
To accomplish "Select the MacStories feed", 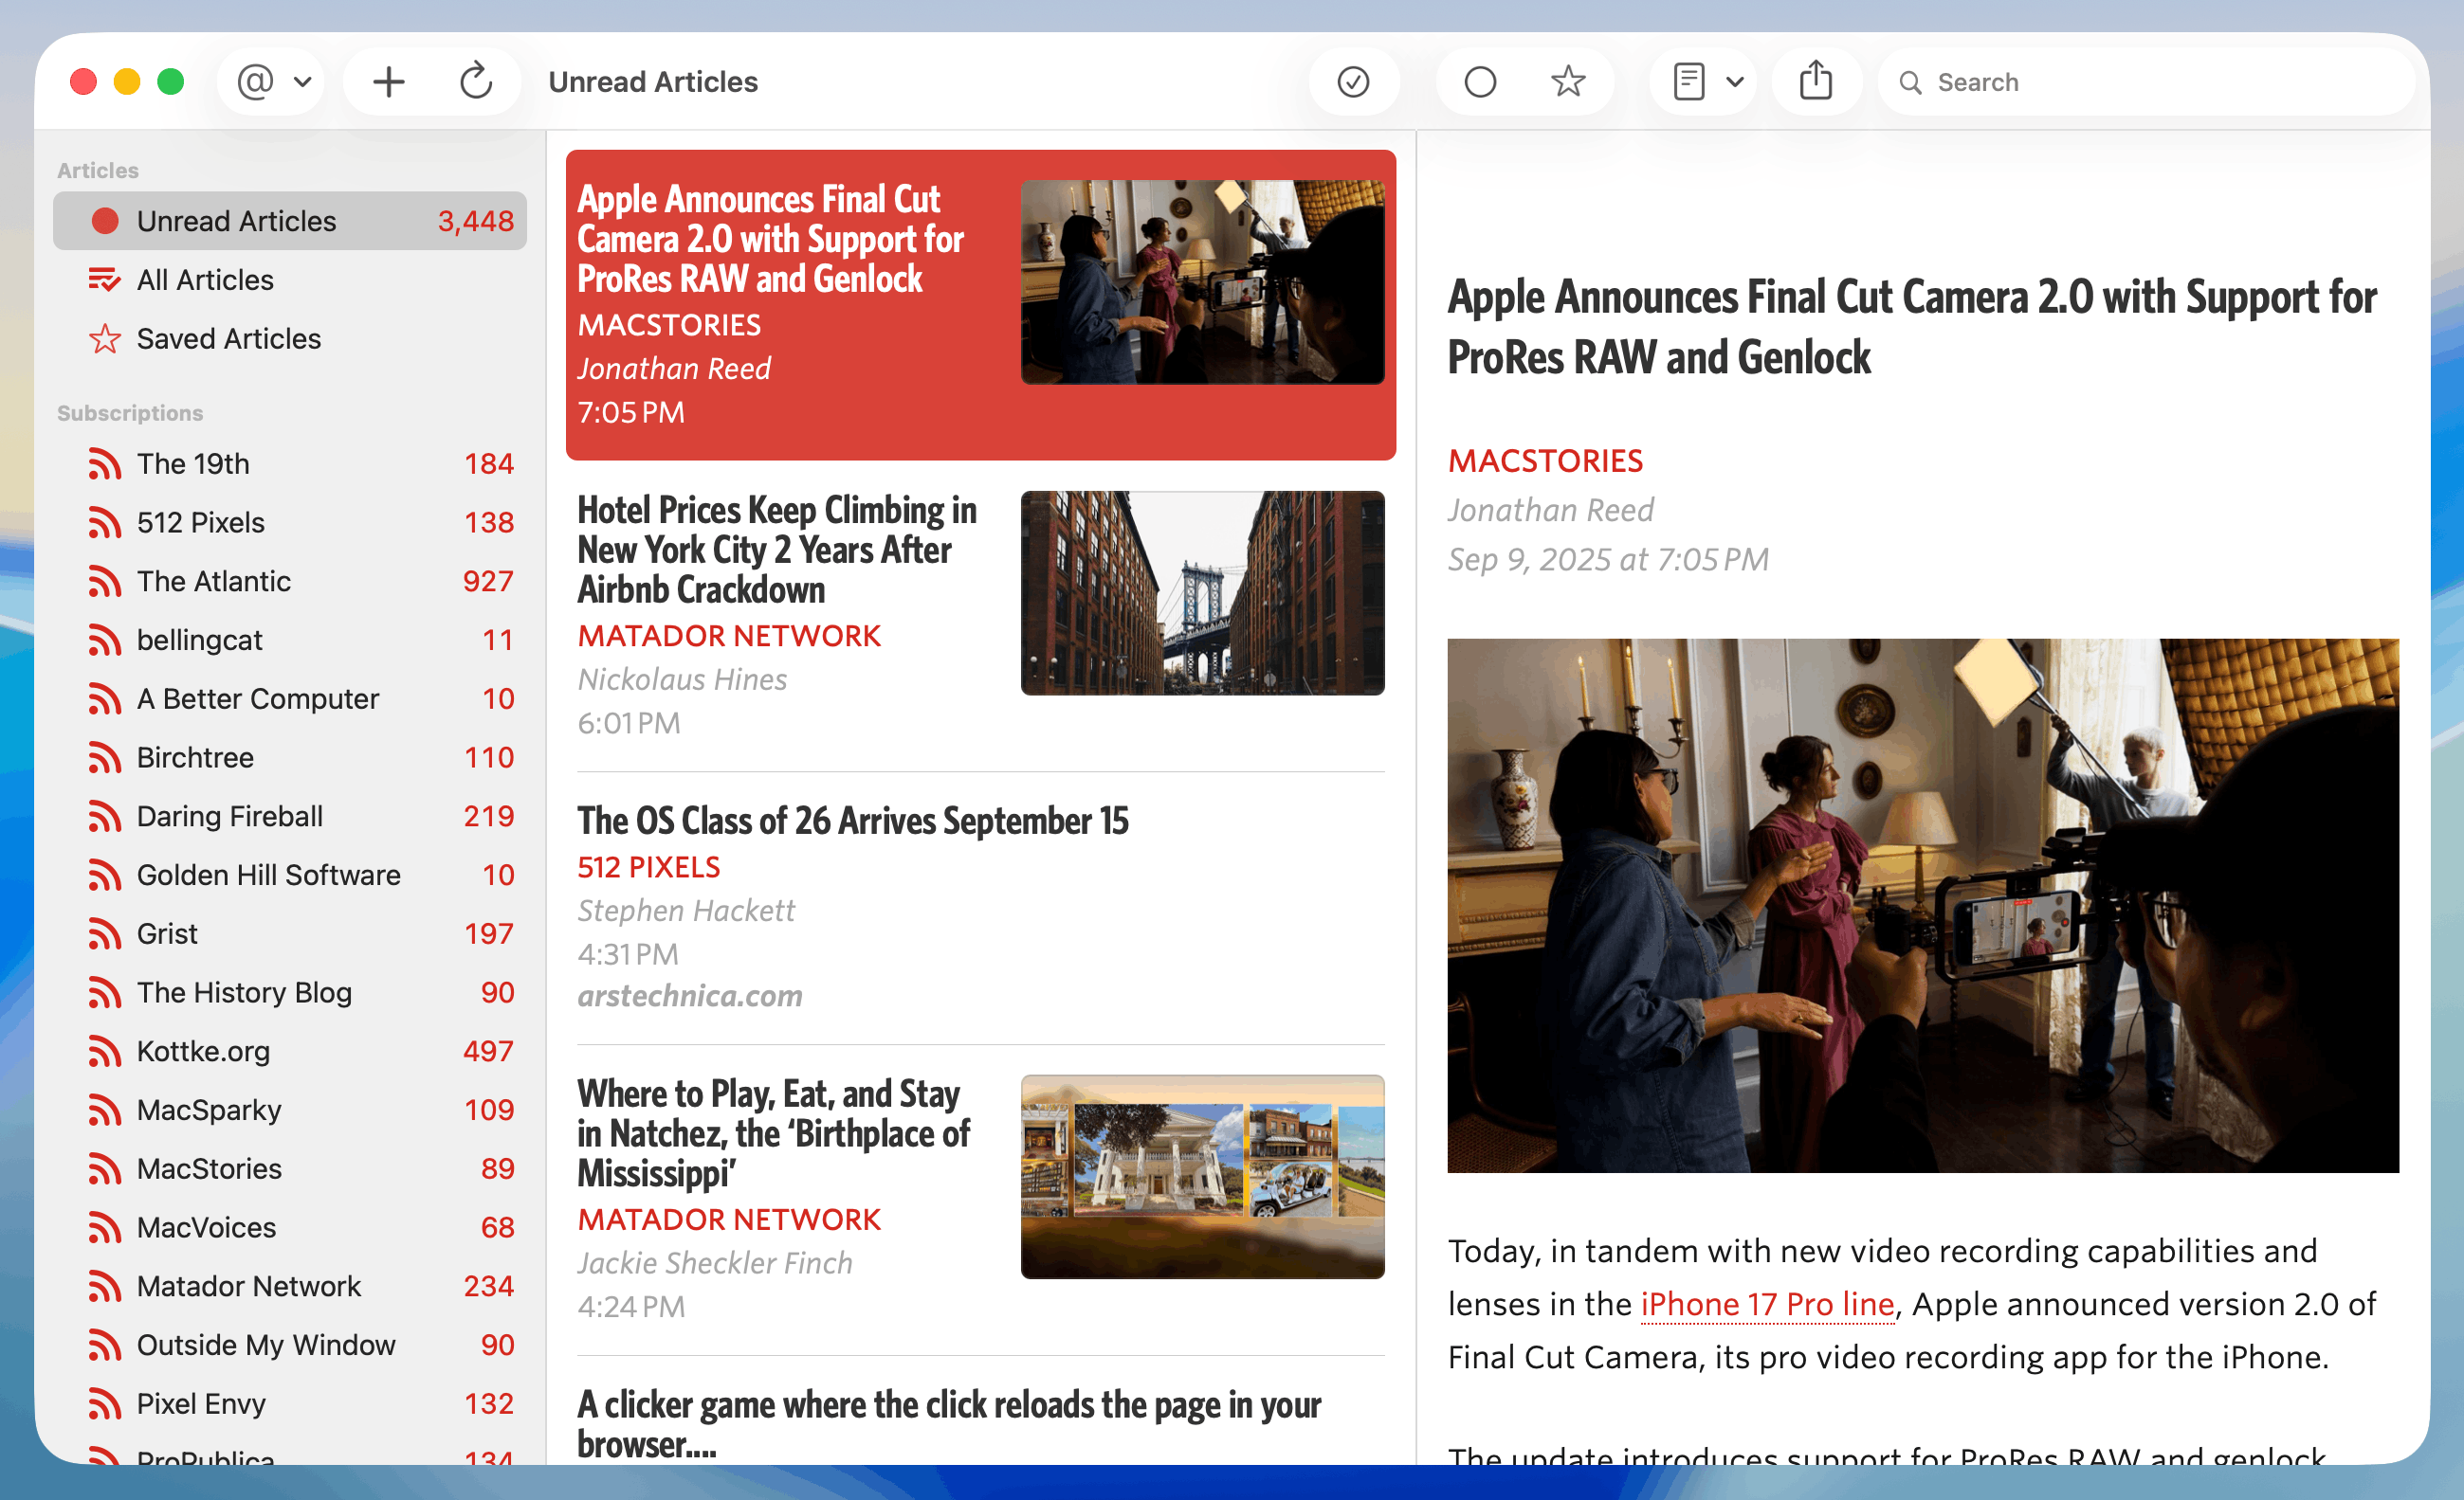I will 289,1168.
